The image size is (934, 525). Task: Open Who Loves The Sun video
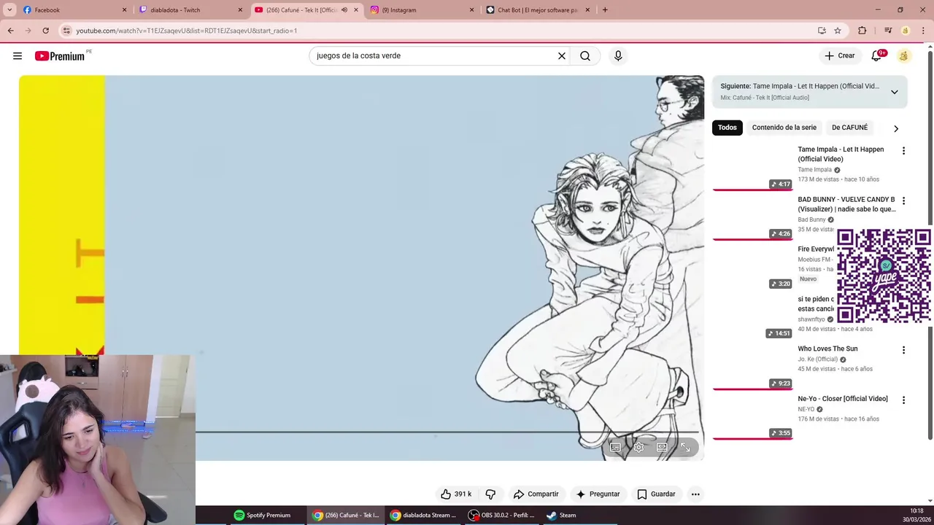(827, 349)
